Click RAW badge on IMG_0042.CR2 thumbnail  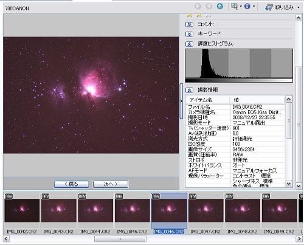pyautogui.click(x=9, y=196)
